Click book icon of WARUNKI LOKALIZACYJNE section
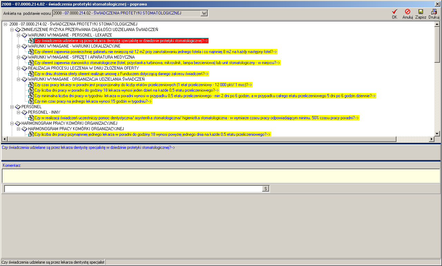442x266 pixels. click(24, 46)
